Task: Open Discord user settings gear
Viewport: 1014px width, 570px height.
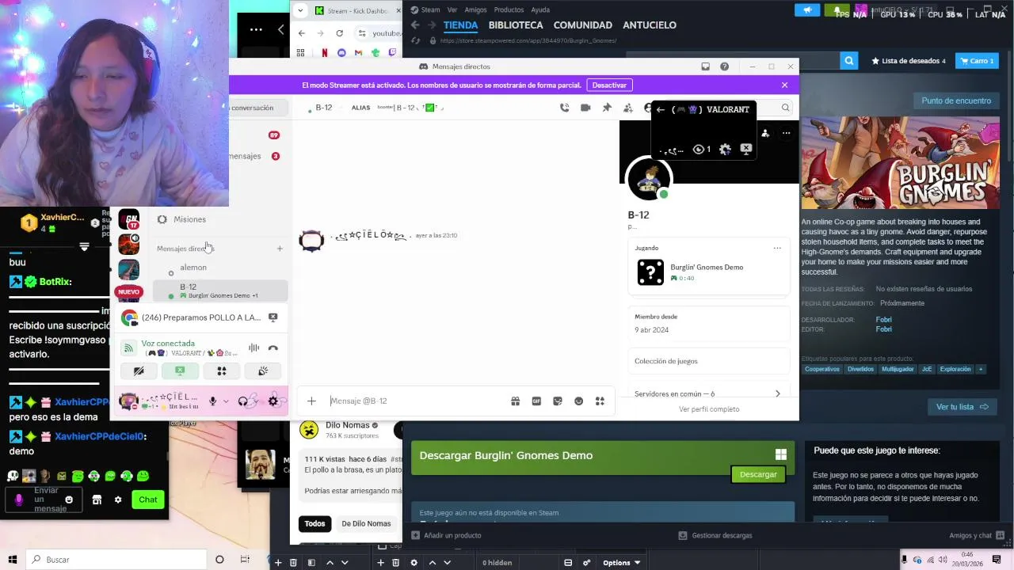Action: pos(273,401)
